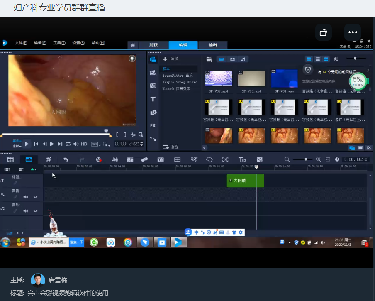This screenshot has height=301, width=375.
Task: Open the 编辑(E) menu
Action: (40, 43)
